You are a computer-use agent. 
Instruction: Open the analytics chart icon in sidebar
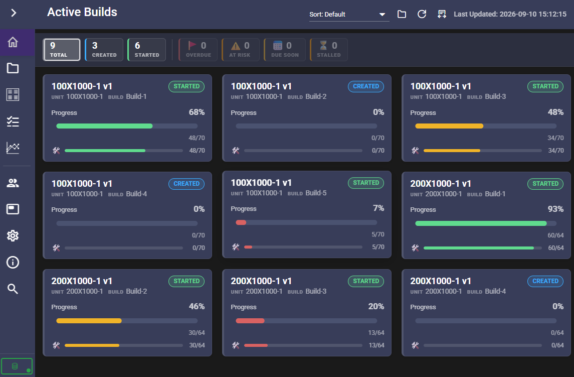point(13,148)
